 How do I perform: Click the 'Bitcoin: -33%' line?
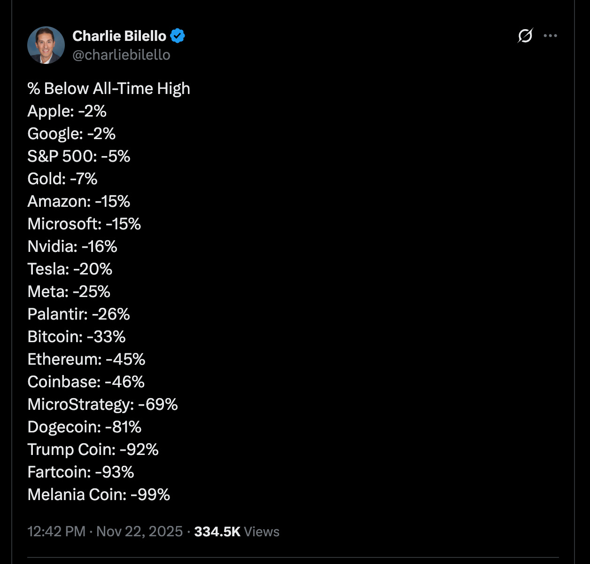click(x=77, y=337)
